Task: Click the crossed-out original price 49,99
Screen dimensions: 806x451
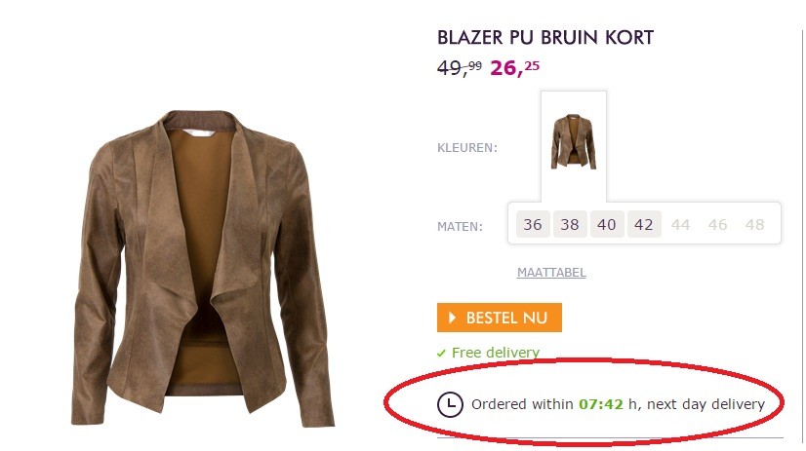Action: 460,68
